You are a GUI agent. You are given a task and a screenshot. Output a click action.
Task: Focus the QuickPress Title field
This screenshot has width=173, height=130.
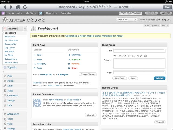coord(139,51)
